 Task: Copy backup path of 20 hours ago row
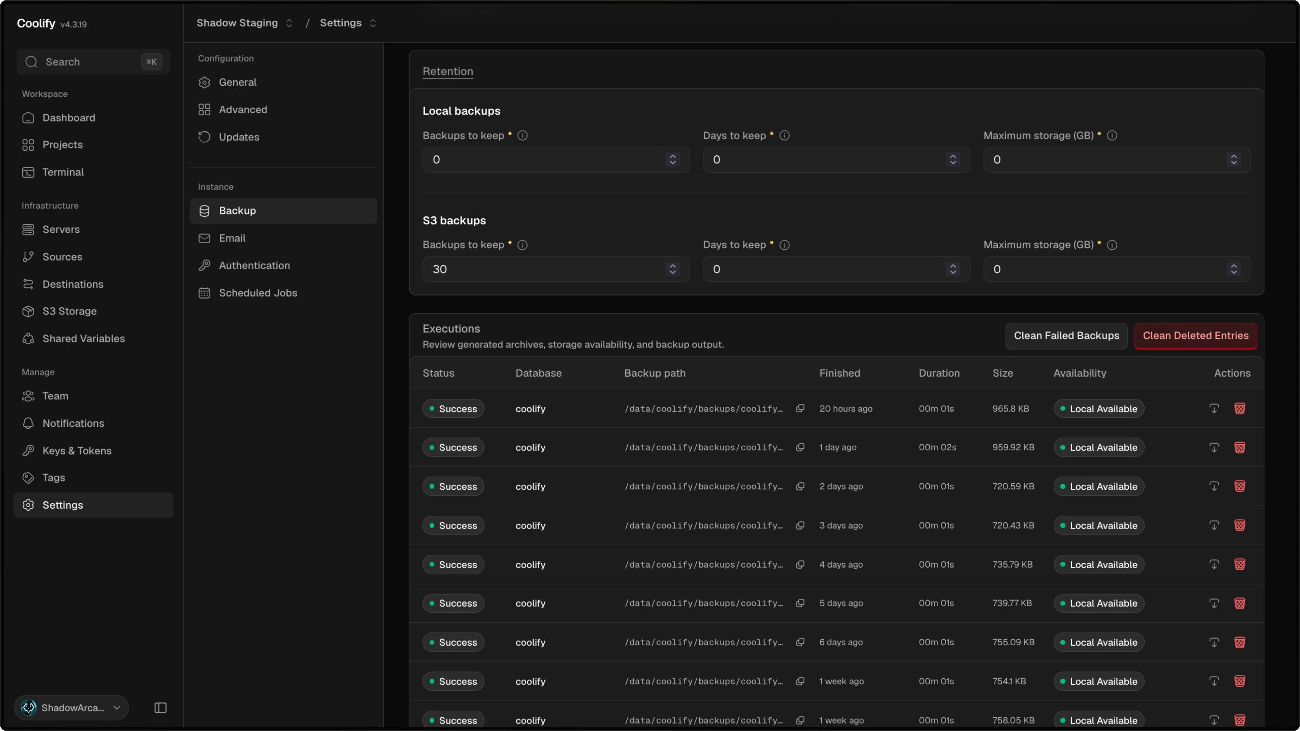(800, 408)
